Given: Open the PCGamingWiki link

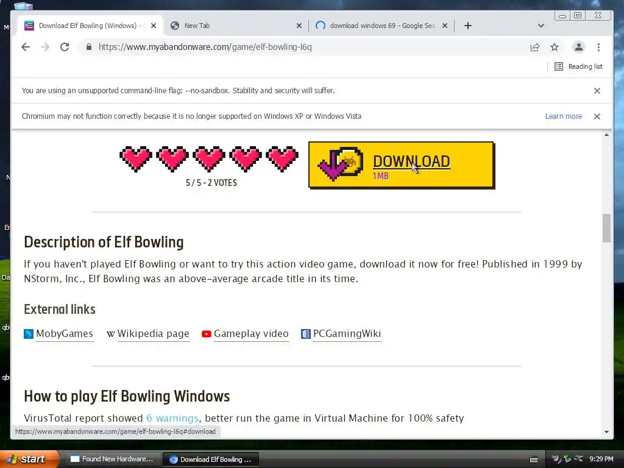Looking at the screenshot, I should tap(347, 333).
